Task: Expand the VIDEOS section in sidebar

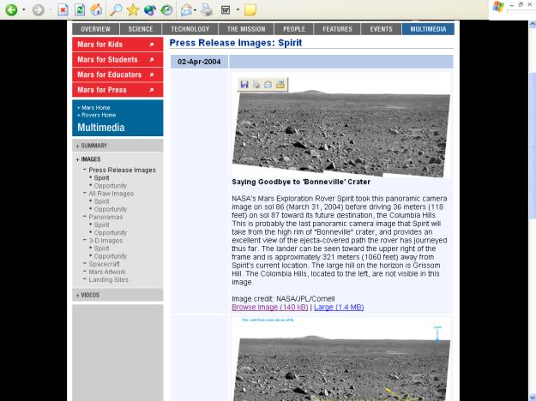Action: [89, 295]
